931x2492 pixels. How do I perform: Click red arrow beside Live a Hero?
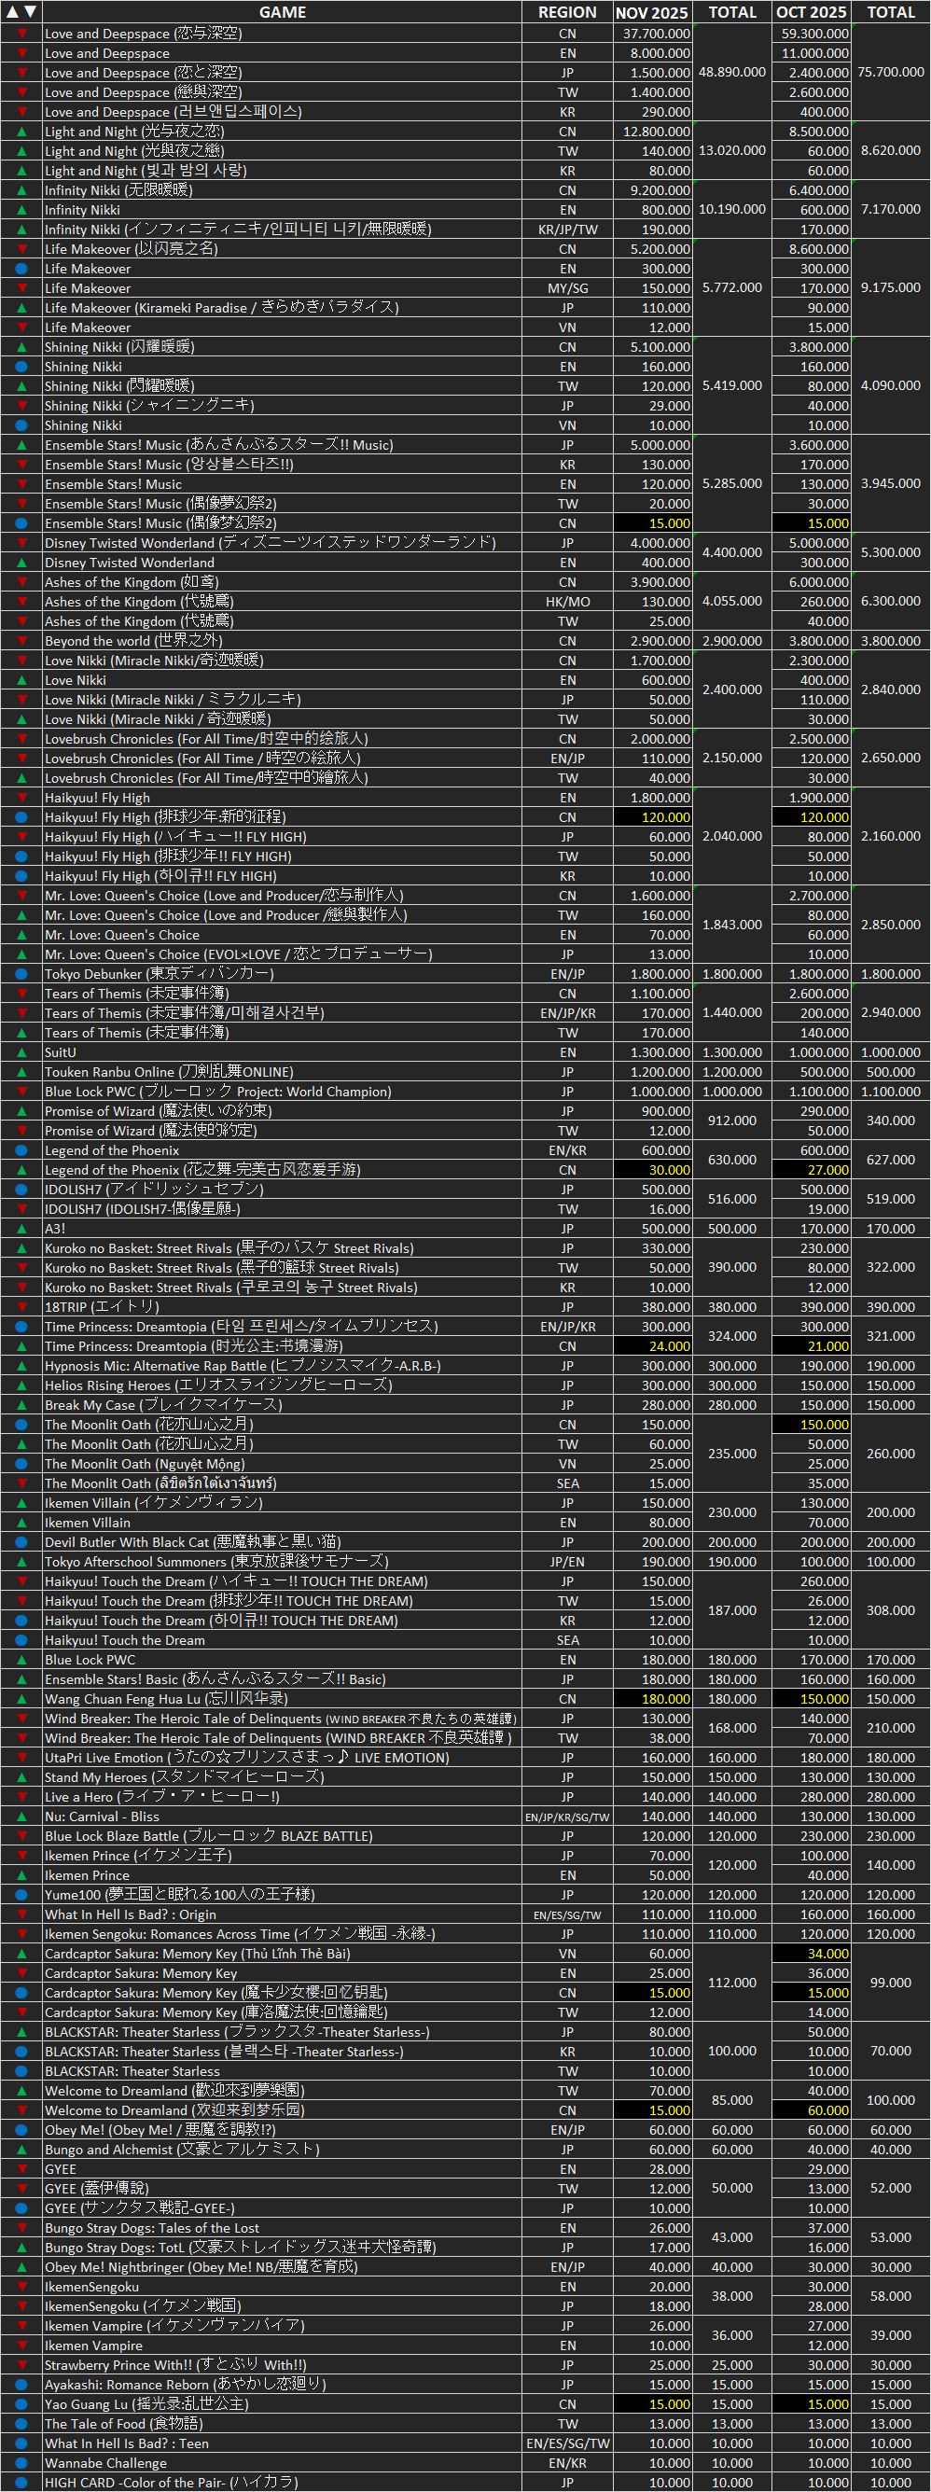point(21,1798)
